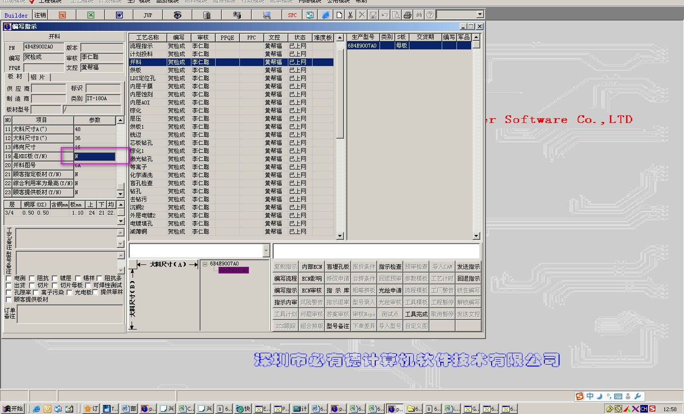
Task: Click the database cylinder toolbar icon
Action: (x=207, y=15)
